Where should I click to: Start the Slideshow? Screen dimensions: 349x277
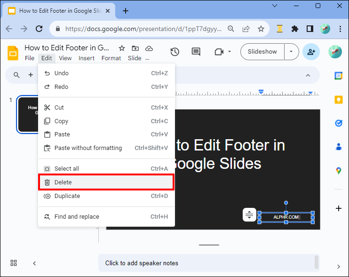tap(262, 52)
